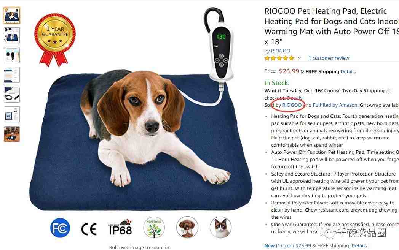This screenshot has width=399, height=250.
Task: Select the fifth thumbnail showing cord
Action: click(x=12, y=95)
